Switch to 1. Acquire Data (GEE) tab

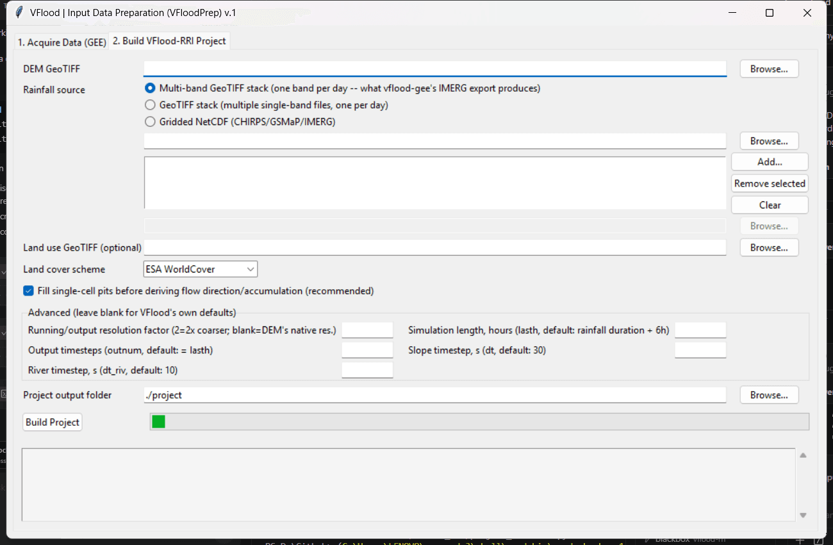[x=62, y=42]
